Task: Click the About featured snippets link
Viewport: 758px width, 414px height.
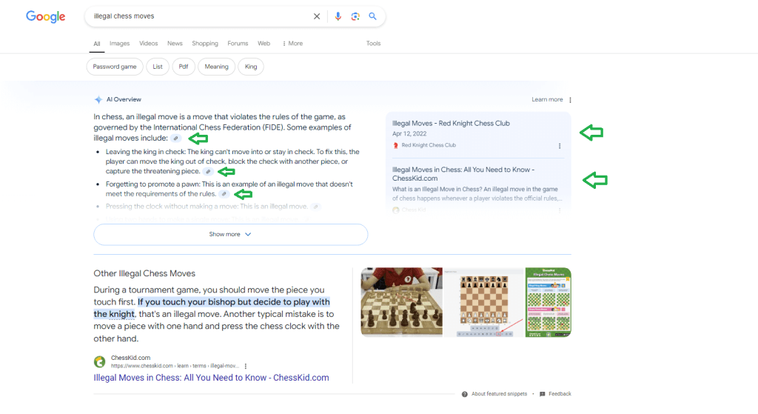Action: pyautogui.click(x=499, y=394)
